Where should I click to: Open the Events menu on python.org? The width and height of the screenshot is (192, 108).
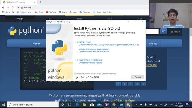pyautogui.click(x=153, y=43)
